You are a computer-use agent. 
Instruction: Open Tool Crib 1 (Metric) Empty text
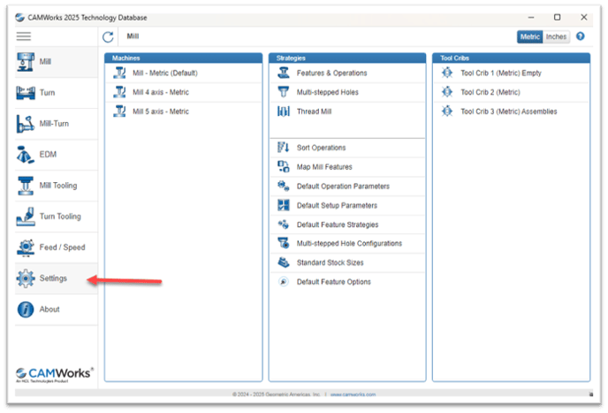[501, 73]
